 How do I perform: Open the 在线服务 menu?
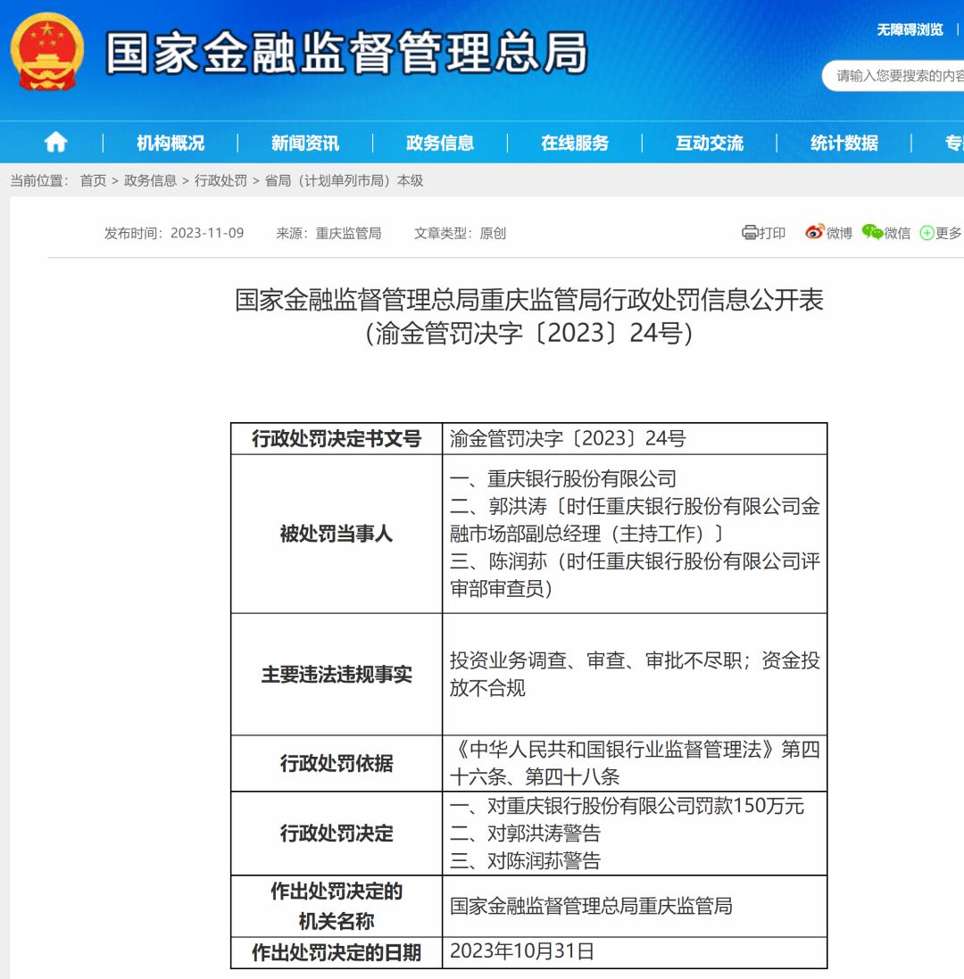pyautogui.click(x=575, y=143)
